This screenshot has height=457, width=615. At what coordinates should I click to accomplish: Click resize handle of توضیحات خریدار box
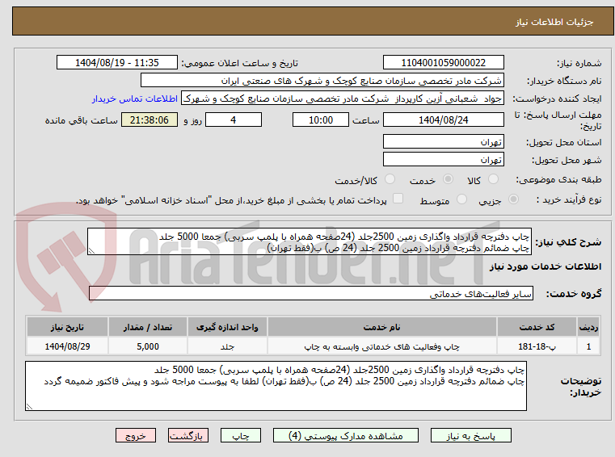29,406
